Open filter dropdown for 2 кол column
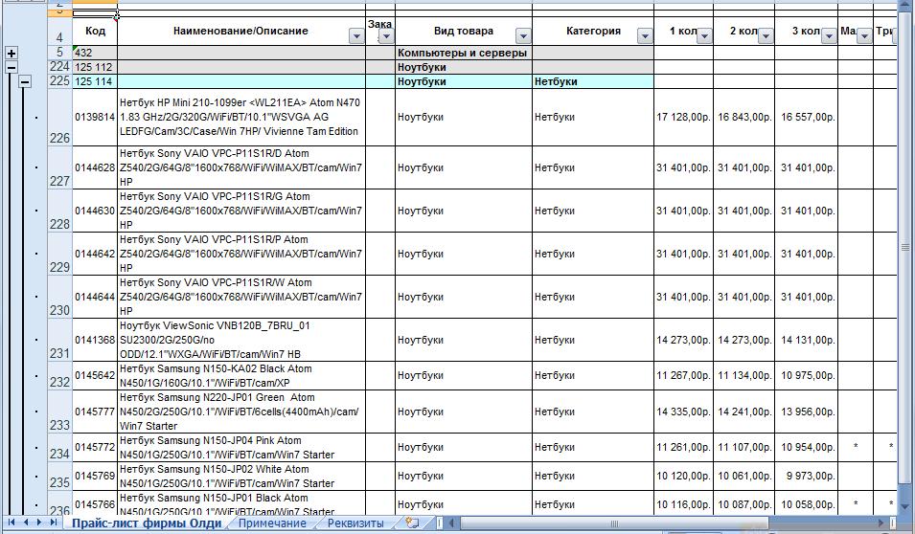This screenshot has height=534, width=915. tap(766, 36)
